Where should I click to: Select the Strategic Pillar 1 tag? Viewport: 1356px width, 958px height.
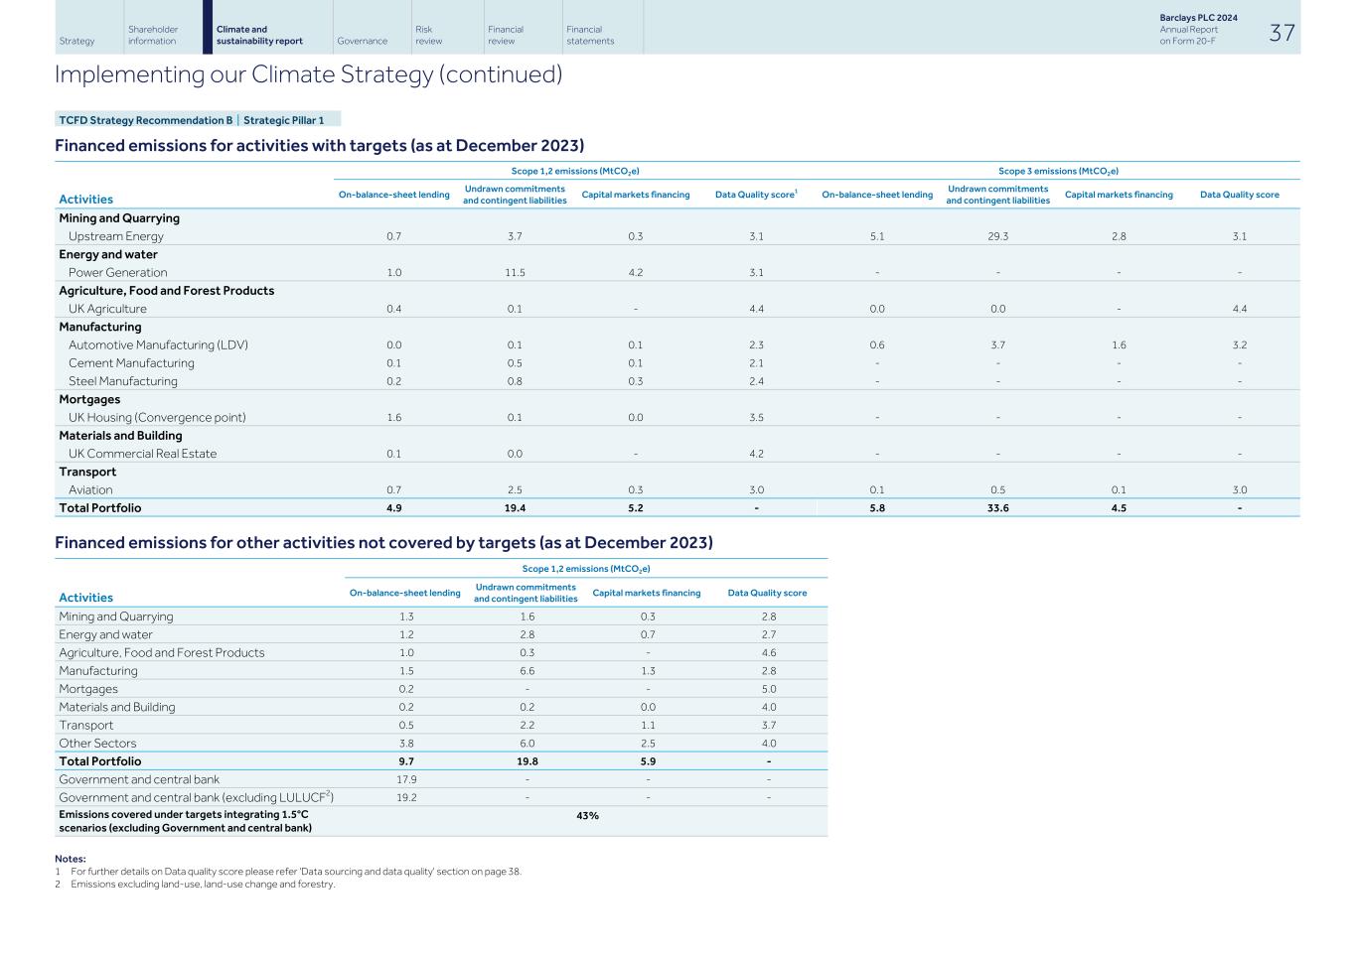285,120
